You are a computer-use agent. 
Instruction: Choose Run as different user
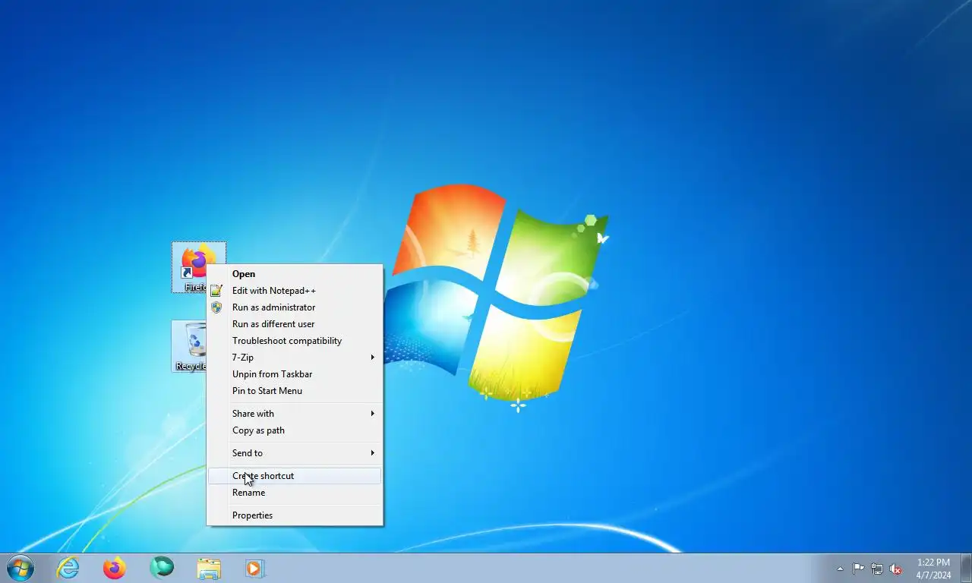click(x=295, y=324)
